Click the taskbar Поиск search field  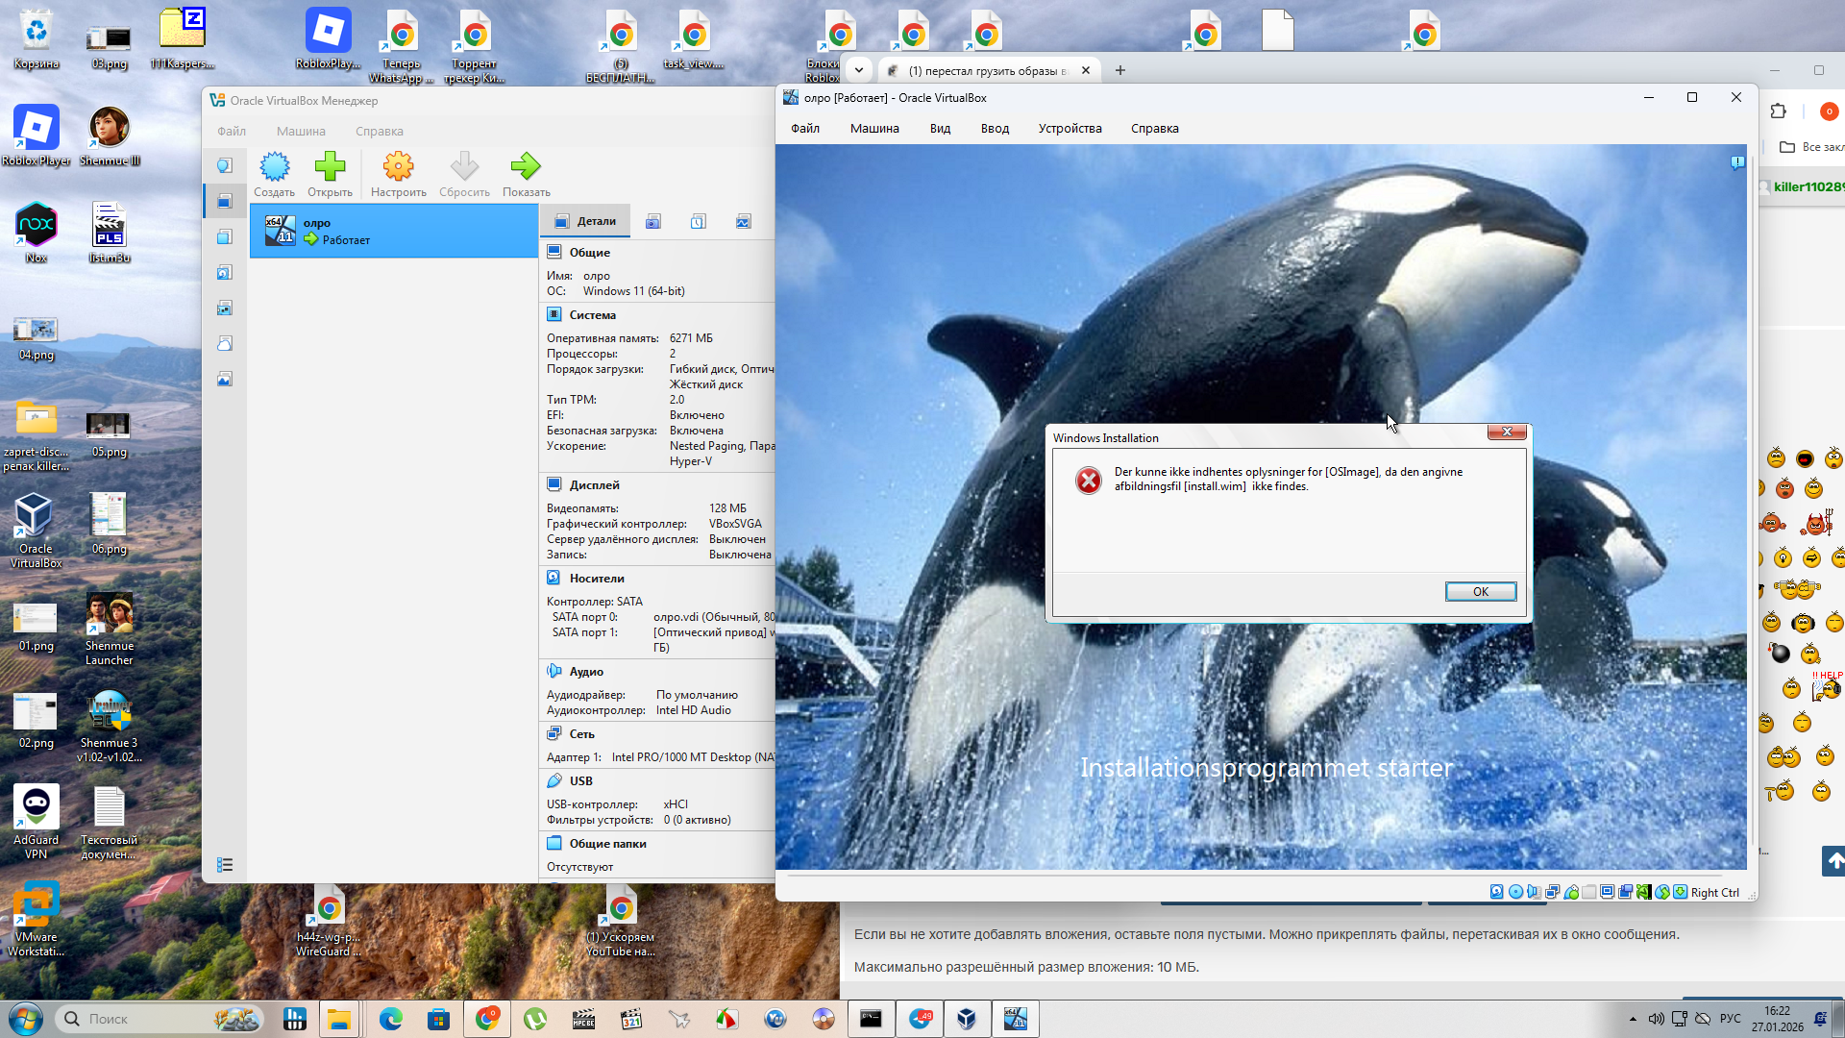pyautogui.click(x=144, y=1019)
